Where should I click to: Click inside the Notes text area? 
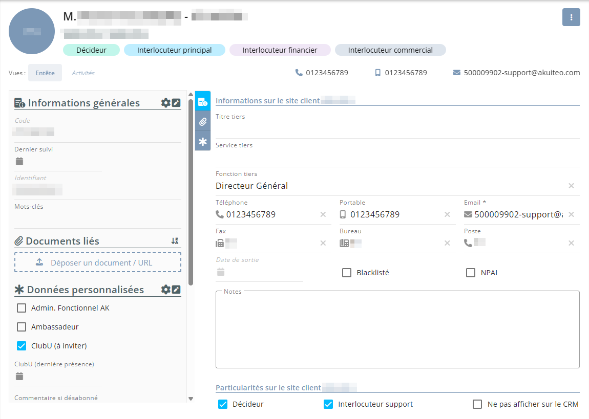[397, 330]
